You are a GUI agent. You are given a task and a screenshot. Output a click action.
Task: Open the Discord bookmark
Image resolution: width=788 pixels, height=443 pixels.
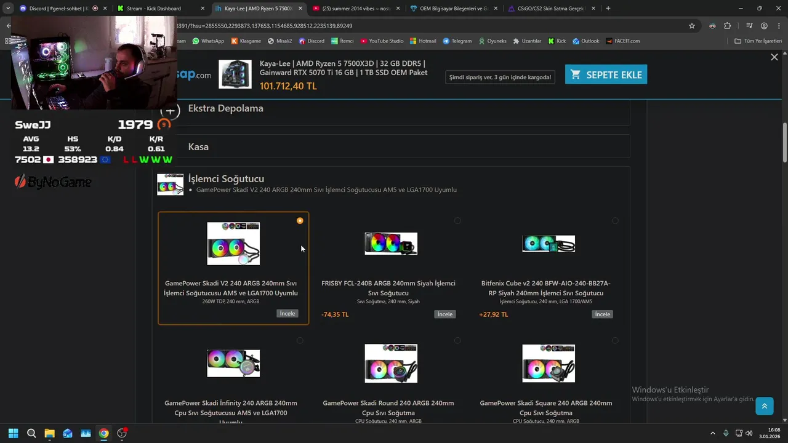[x=312, y=41]
